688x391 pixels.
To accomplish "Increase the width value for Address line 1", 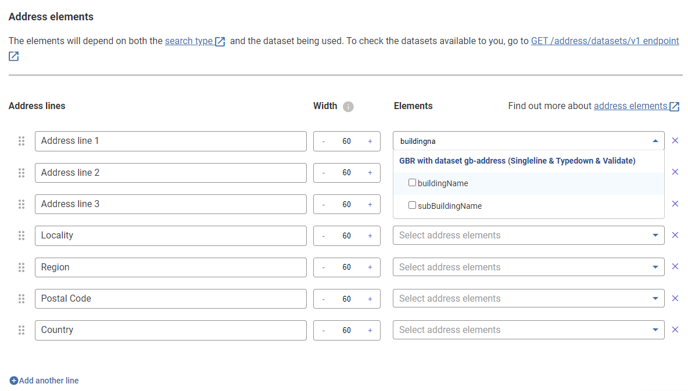I will click(370, 141).
